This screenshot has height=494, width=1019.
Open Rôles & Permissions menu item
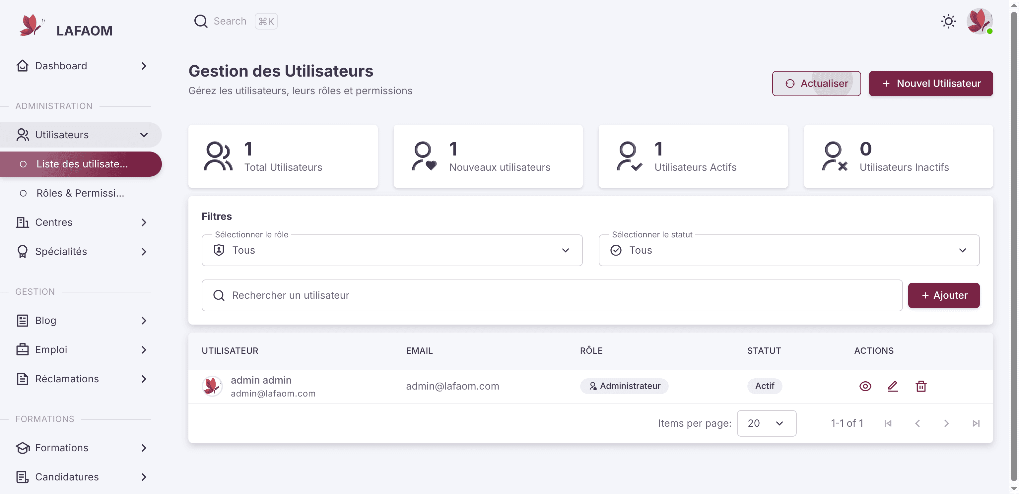click(81, 193)
